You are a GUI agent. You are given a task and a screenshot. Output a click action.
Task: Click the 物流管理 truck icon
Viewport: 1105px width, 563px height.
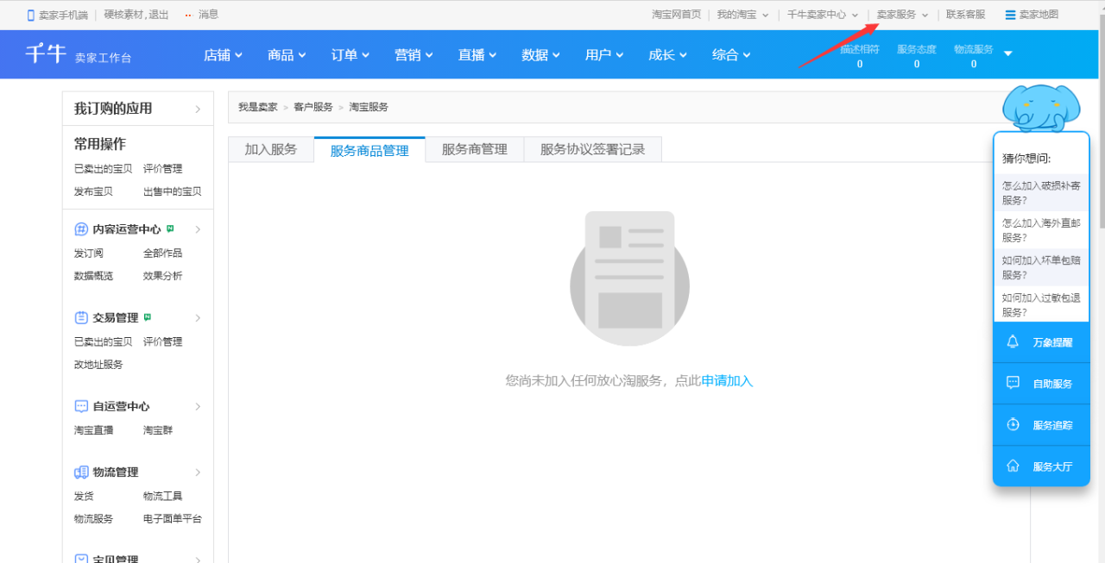[x=81, y=472]
